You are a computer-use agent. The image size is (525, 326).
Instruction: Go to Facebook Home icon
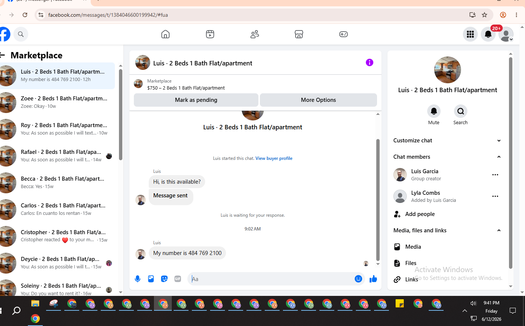click(165, 34)
